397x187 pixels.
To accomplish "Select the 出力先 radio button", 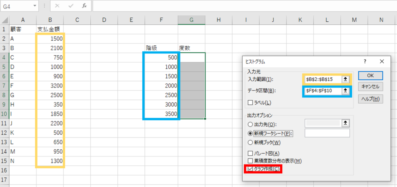I will tap(250, 124).
